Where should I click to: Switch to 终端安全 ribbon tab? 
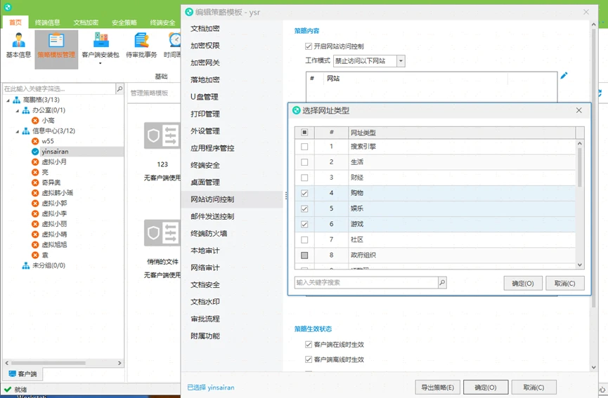pyautogui.click(x=162, y=22)
